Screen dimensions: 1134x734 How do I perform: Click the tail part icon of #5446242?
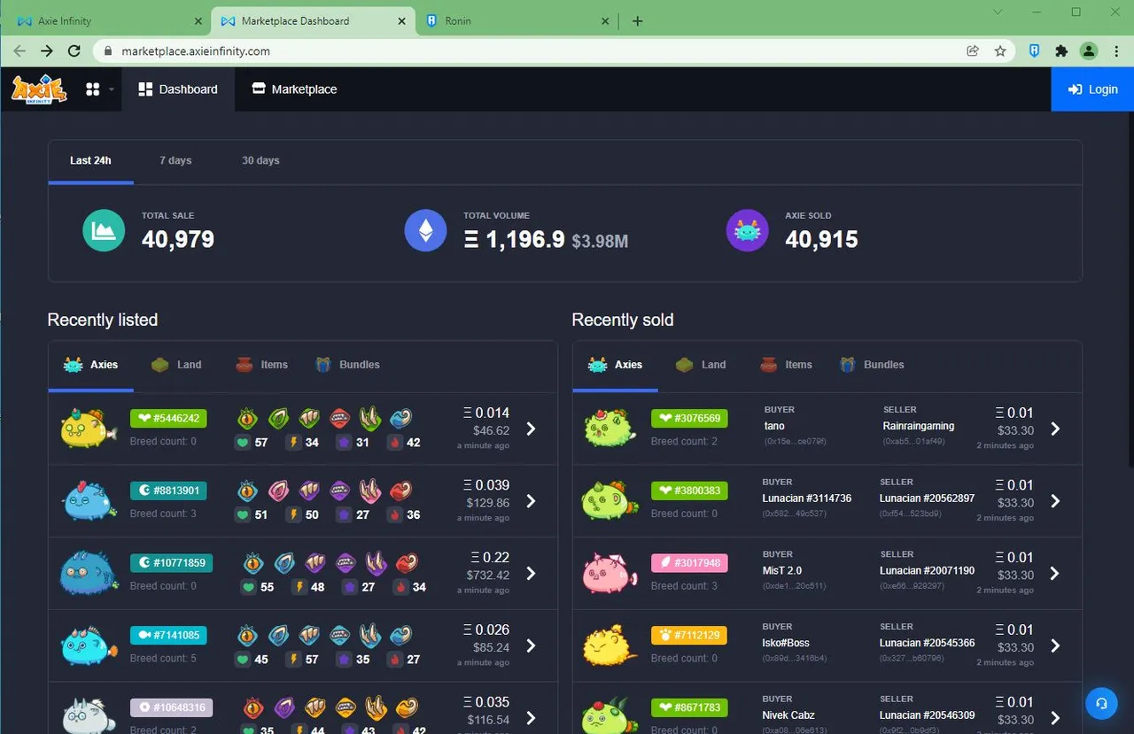coord(400,417)
